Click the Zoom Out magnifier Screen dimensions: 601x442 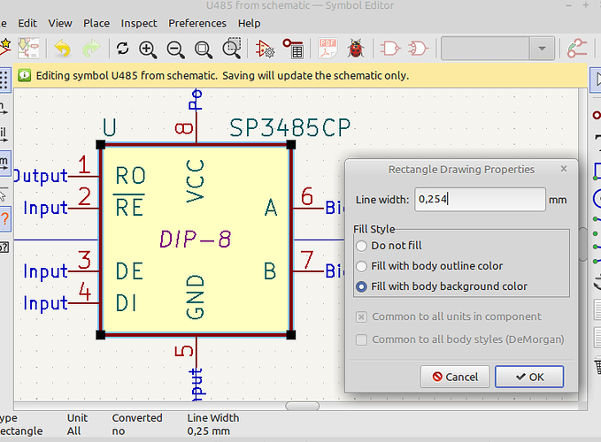(x=175, y=50)
